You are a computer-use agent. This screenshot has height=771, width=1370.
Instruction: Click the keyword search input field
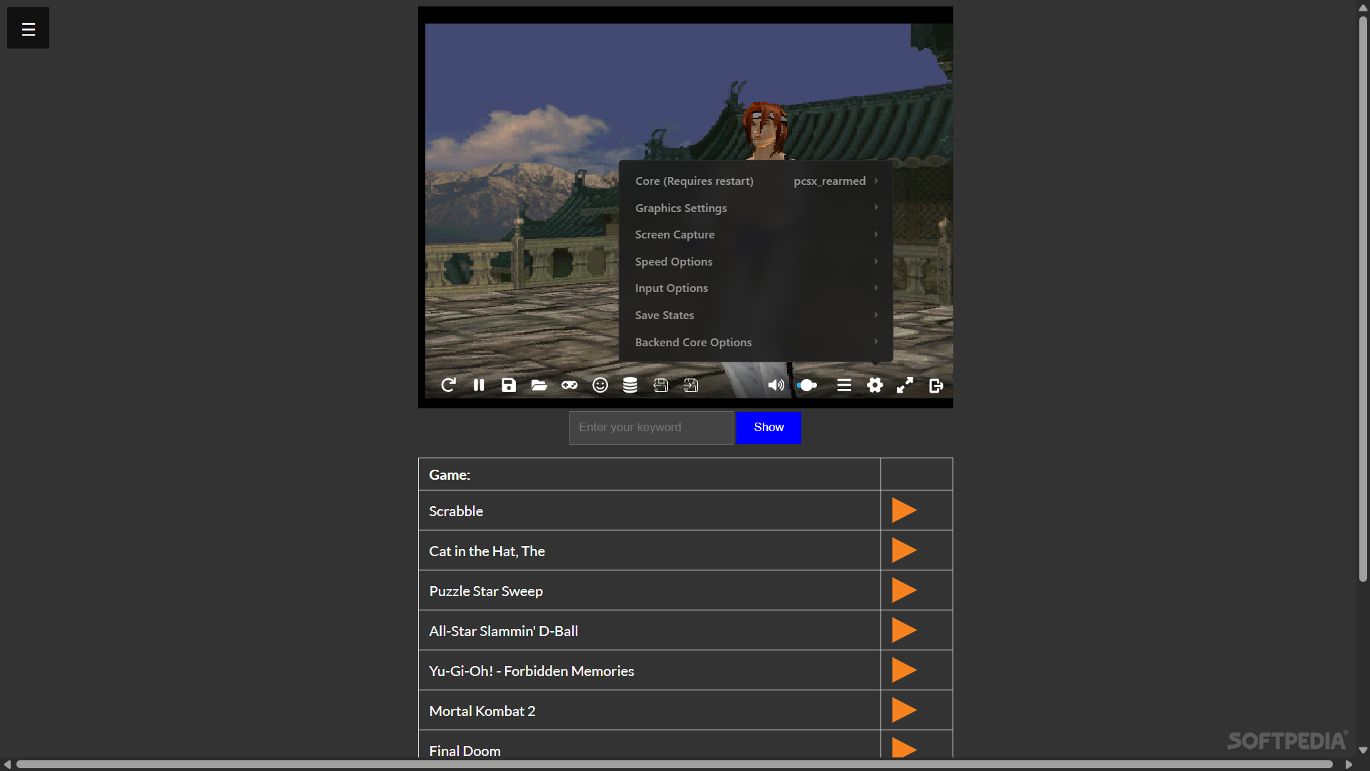(651, 428)
